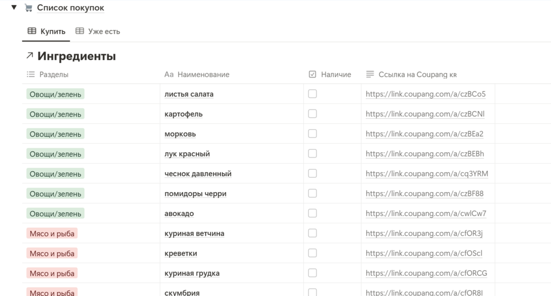Screen dimensions: 551x296
Task: Open the Уже есть tab
Action: 98,32
